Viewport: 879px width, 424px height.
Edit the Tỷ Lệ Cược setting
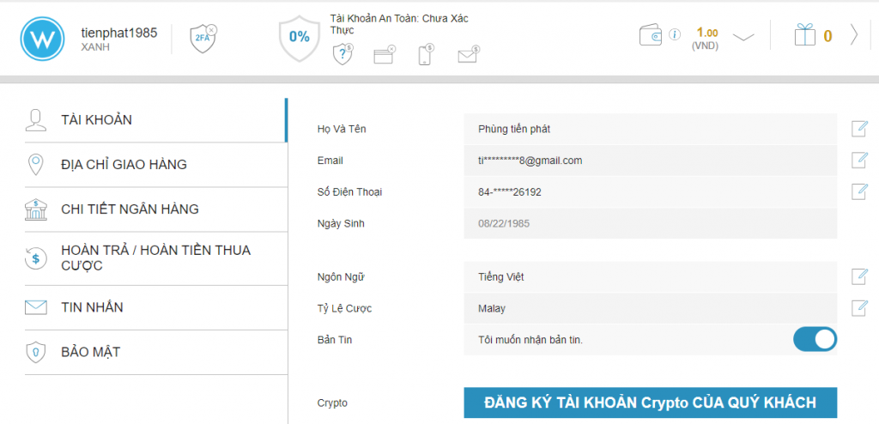click(859, 308)
